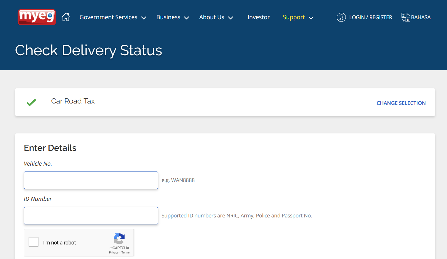Viewport: 447px width, 259px height.
Task: Expand the About Us chevron
Action: 231,18
